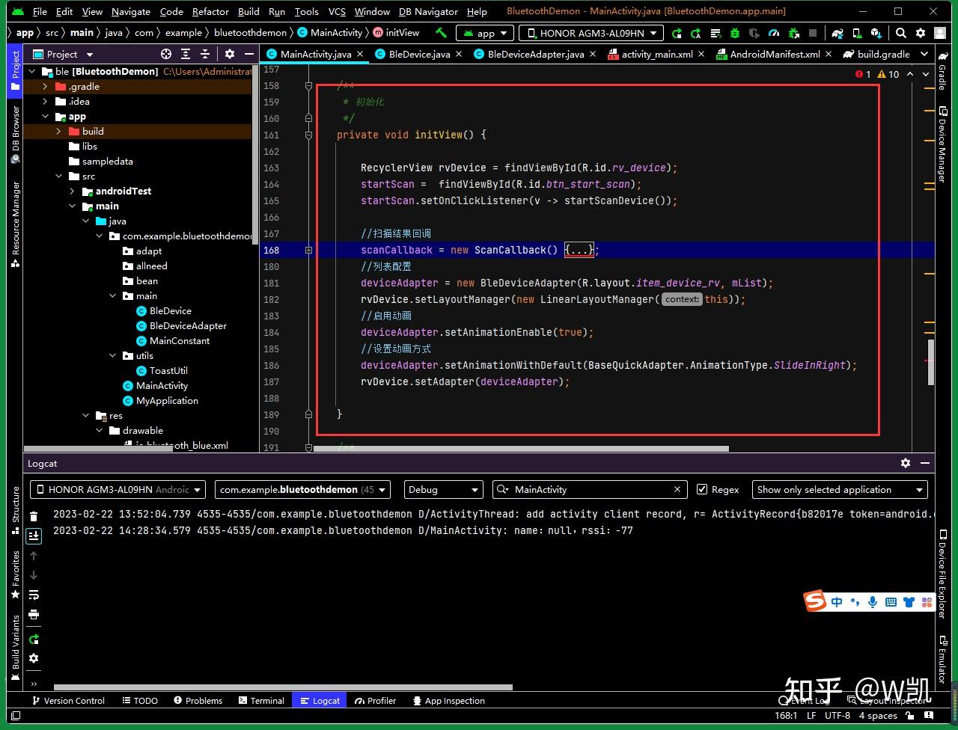
Task: Select opened file target icon in Project panel
Action: (166, 54)
